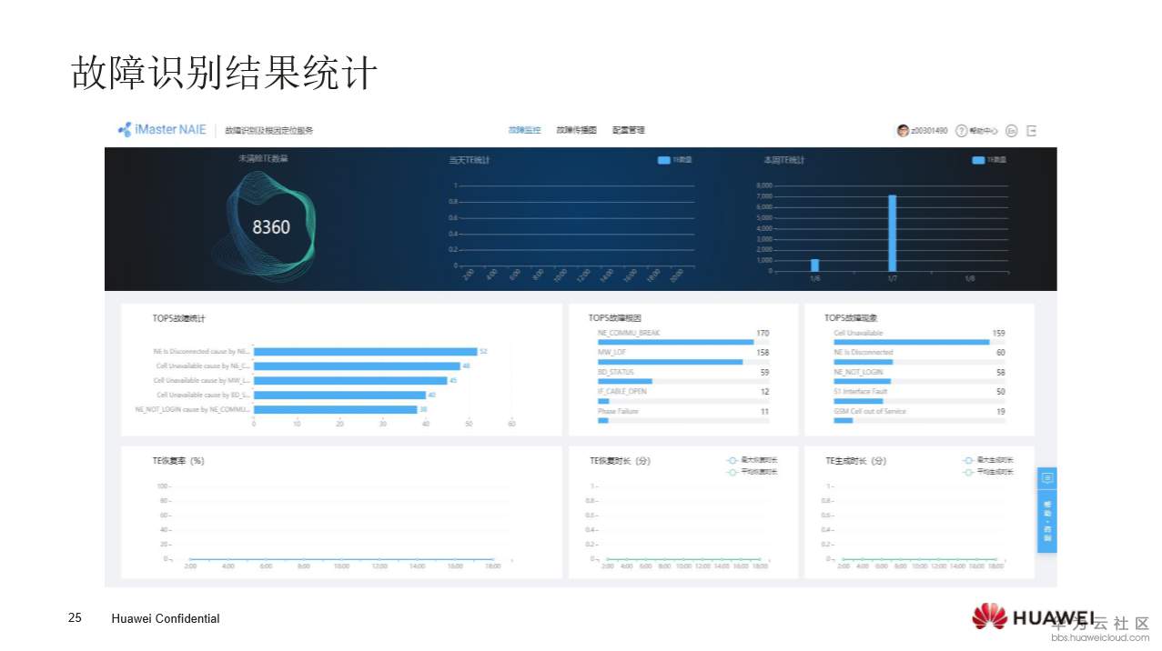1162x651 pixels.
Task: Click the logout icon at top right
Action: point(1032,131)
